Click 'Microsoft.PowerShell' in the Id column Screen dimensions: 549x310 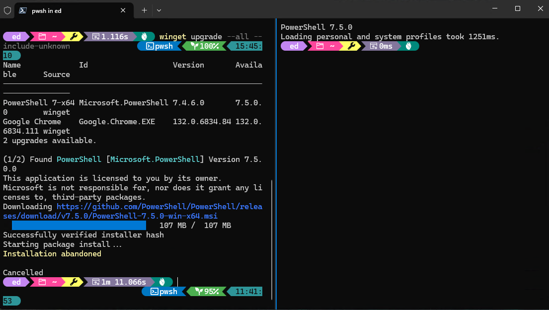(x=123, y=103)
